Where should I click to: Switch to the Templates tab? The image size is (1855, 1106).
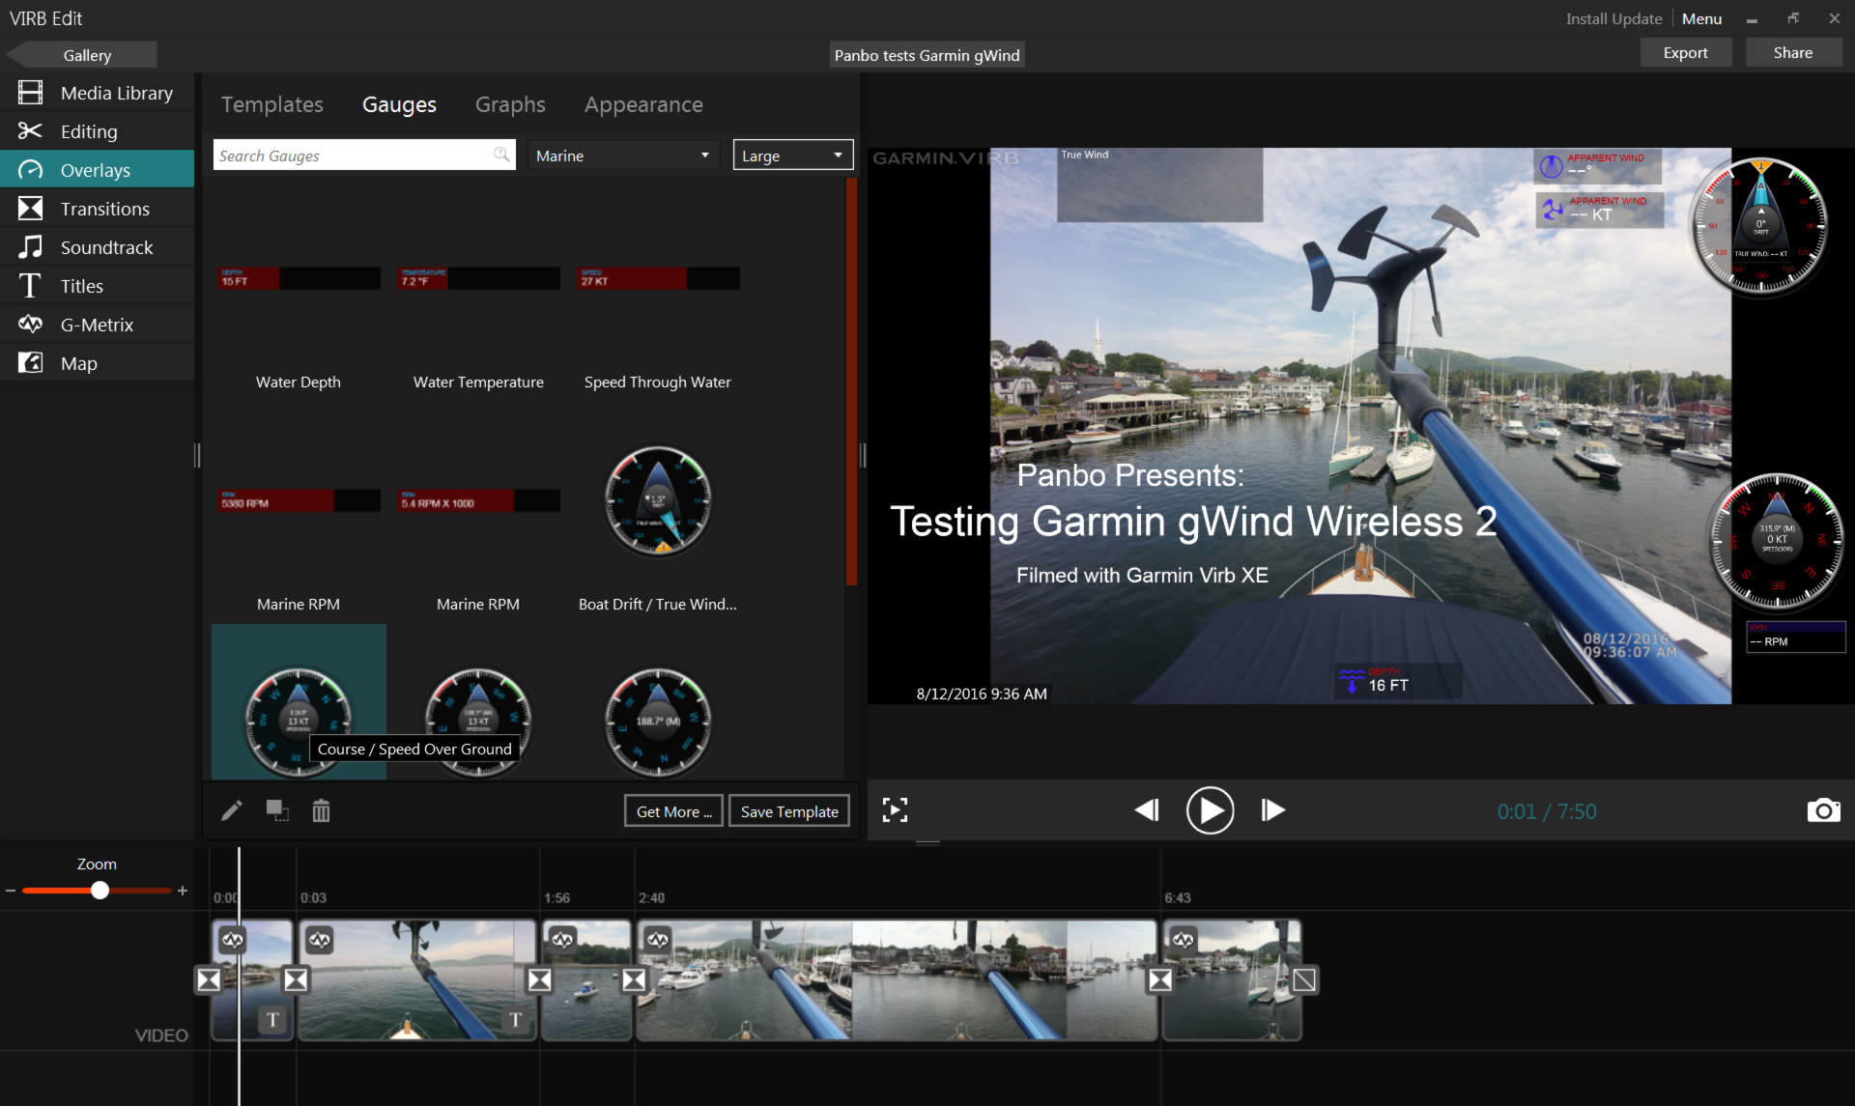pos(271,104)
